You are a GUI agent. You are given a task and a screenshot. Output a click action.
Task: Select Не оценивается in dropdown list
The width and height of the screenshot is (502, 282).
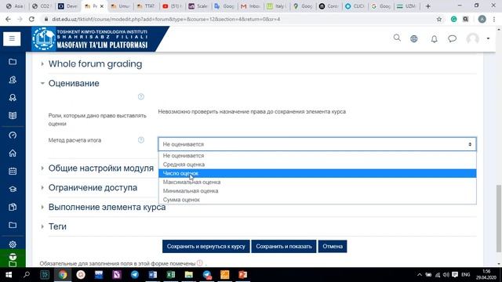(317, 156)
